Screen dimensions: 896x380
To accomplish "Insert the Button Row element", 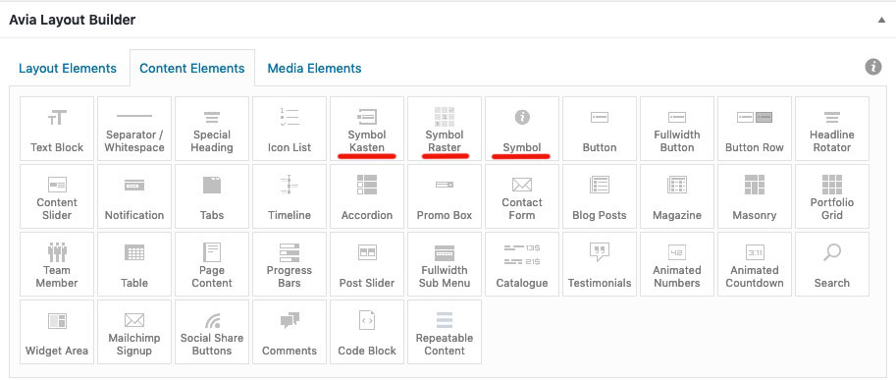I will click(x=755, y=129).
